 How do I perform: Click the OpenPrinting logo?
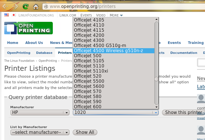click(28, 28)
